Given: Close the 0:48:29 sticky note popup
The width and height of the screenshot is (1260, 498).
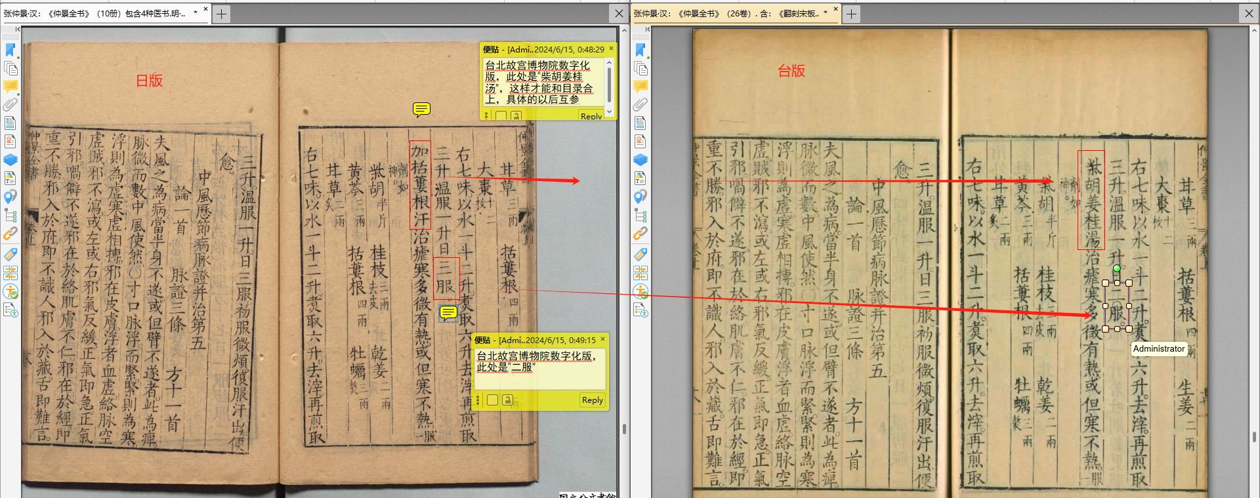Looking at the screenshot, I should pos(611,48).
